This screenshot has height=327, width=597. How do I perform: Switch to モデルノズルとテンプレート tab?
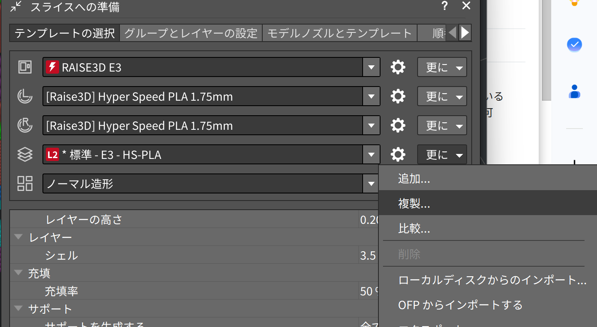coord(340,33)
